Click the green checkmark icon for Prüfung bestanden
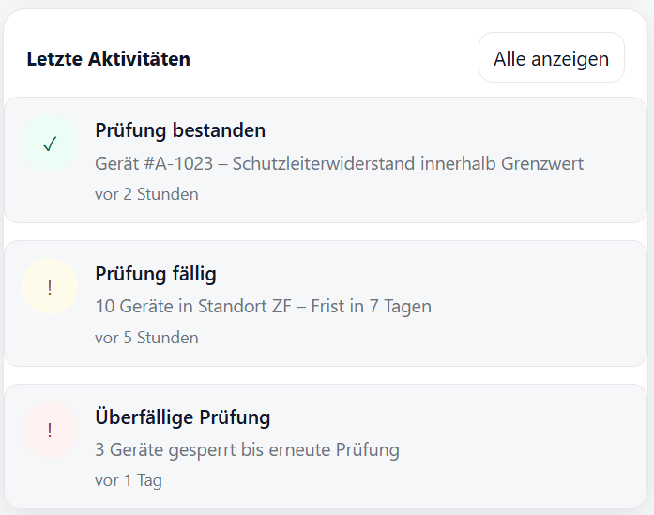 (x=50, y=144)
